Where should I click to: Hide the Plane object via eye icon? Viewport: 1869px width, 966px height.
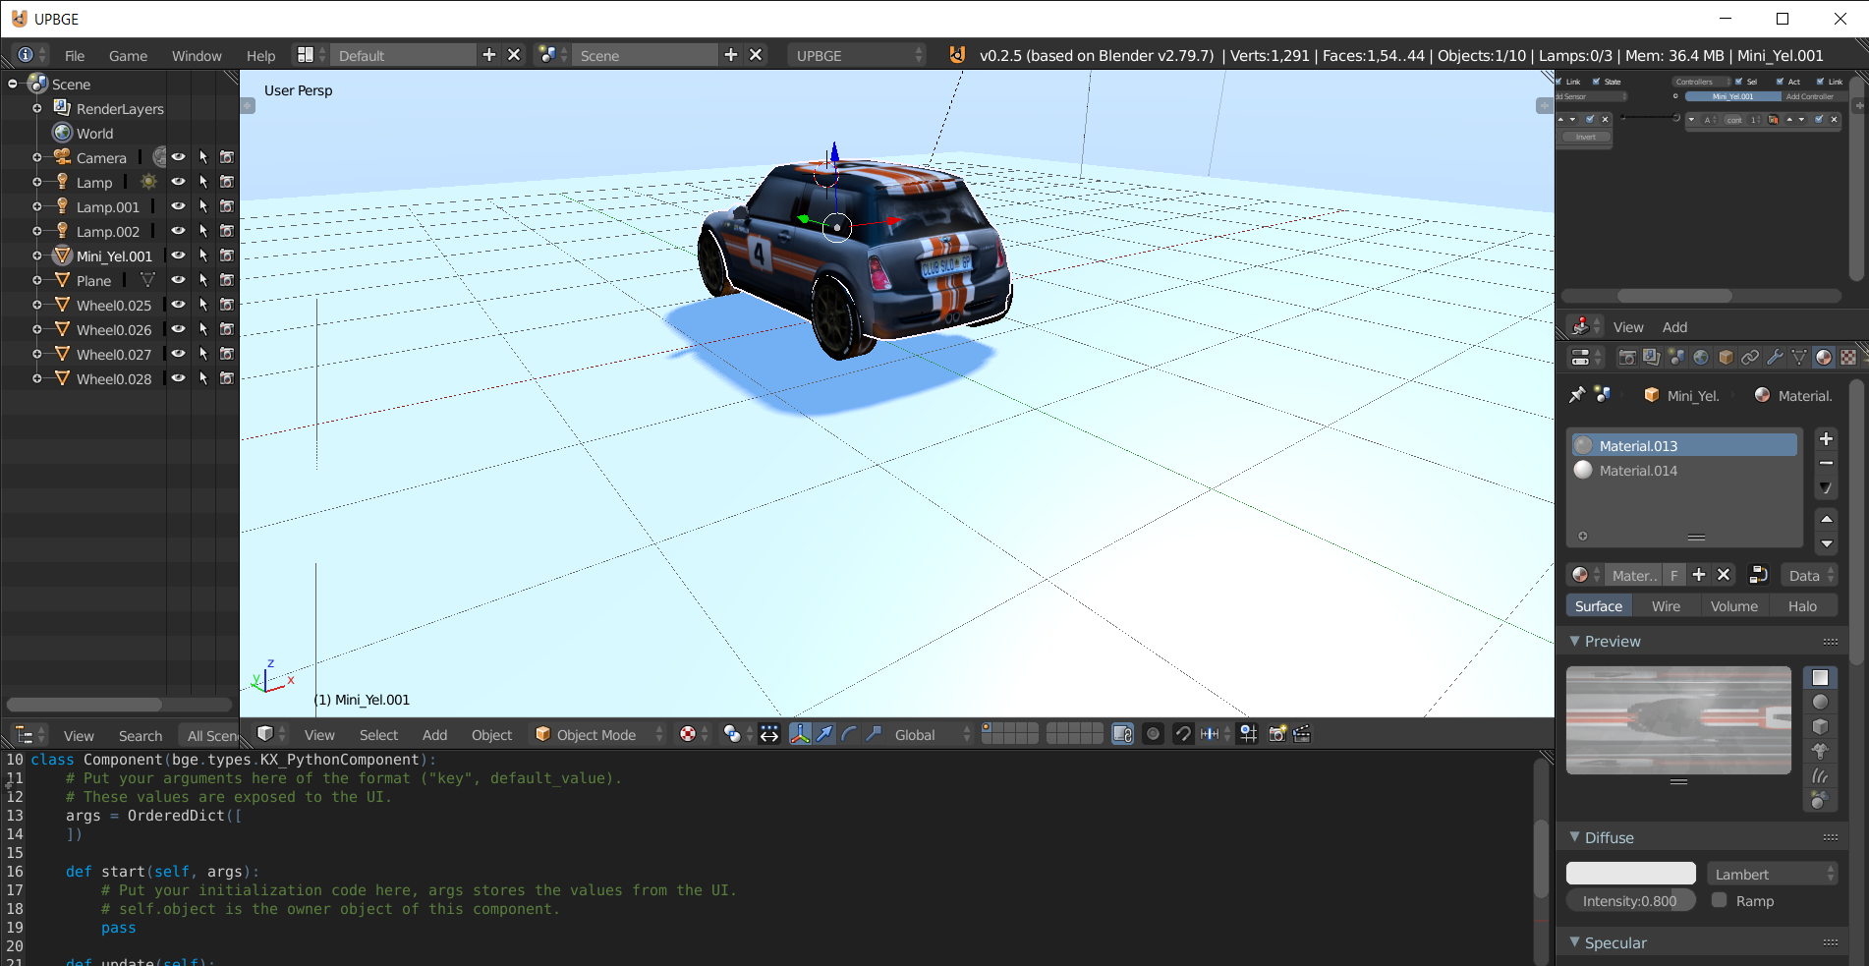coord(178,280)
